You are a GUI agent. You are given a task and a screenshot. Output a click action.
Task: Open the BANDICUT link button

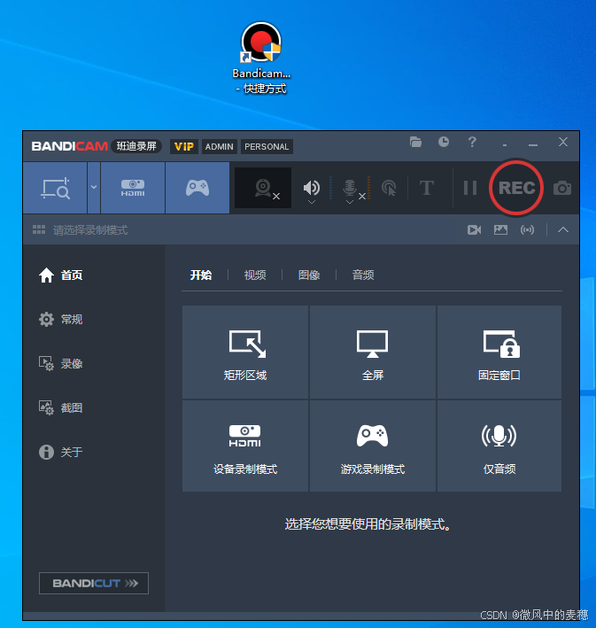click(x=94, y=583)
